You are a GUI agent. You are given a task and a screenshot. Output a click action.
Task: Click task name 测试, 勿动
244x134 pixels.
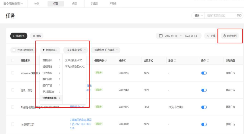(26, 90)
